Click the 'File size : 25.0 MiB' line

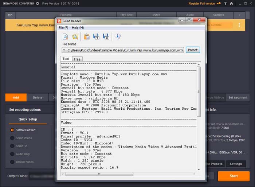pyautogui.click(x=82, y=81)
